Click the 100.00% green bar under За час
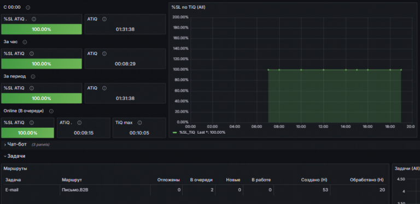The image size is (420, 204). tap(42, 64)
